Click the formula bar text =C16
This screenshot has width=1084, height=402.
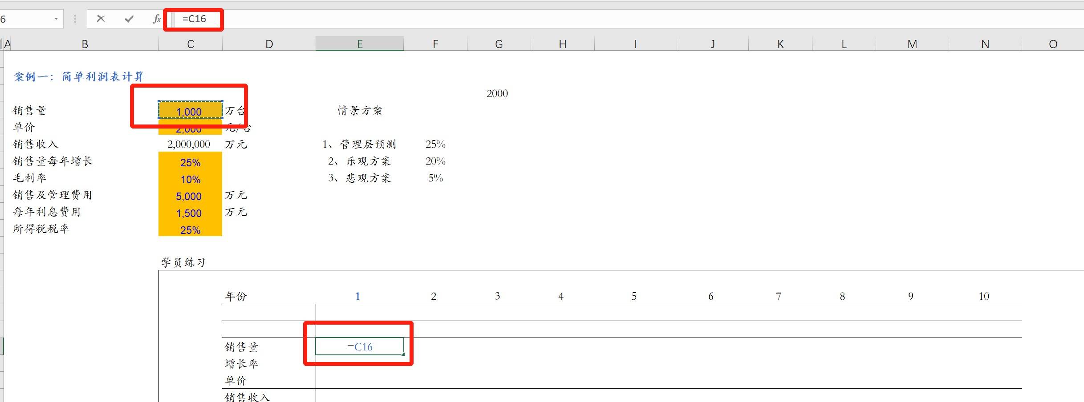pos(194,19)
